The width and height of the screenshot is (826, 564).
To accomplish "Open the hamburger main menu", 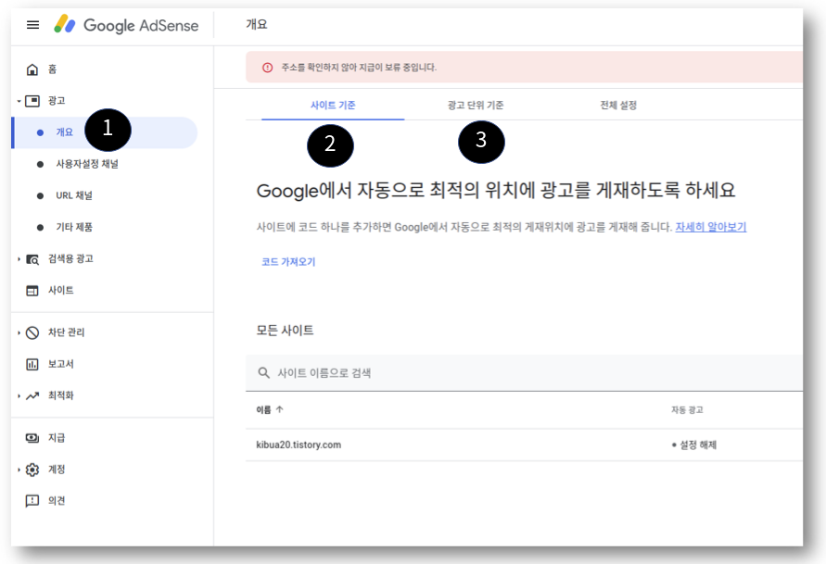I will [x=32, y=25].
